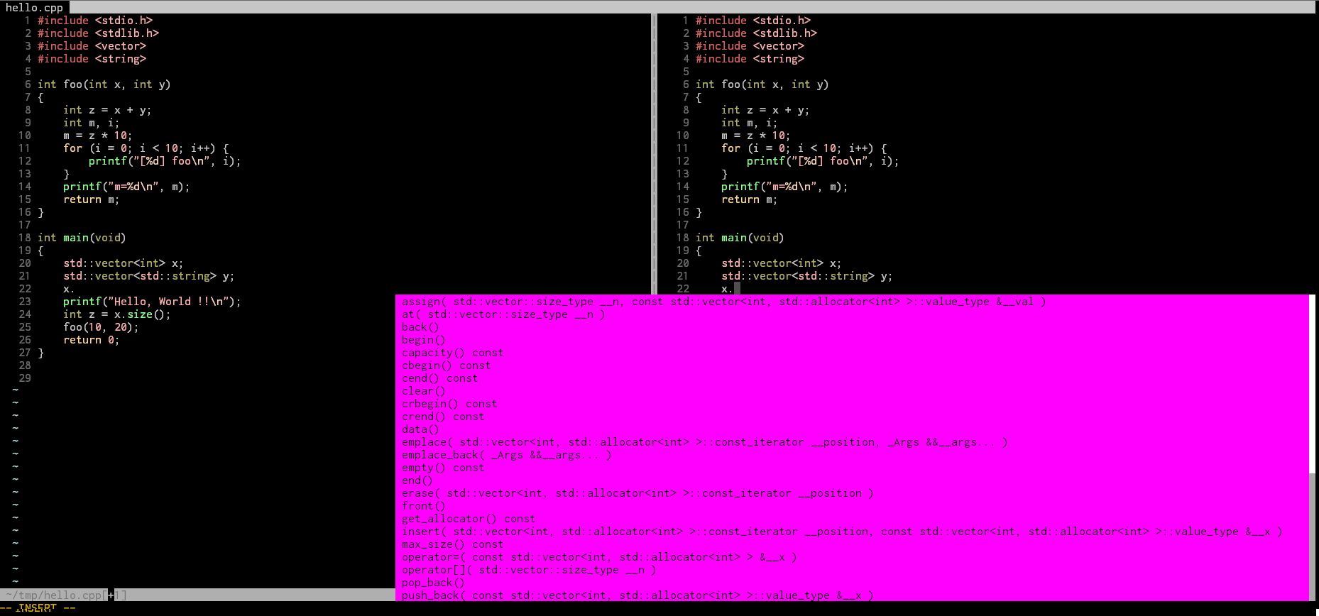1319x616 pixels.
Task: Pick get_allocator() const completion
Action: [x=852, y=519]
